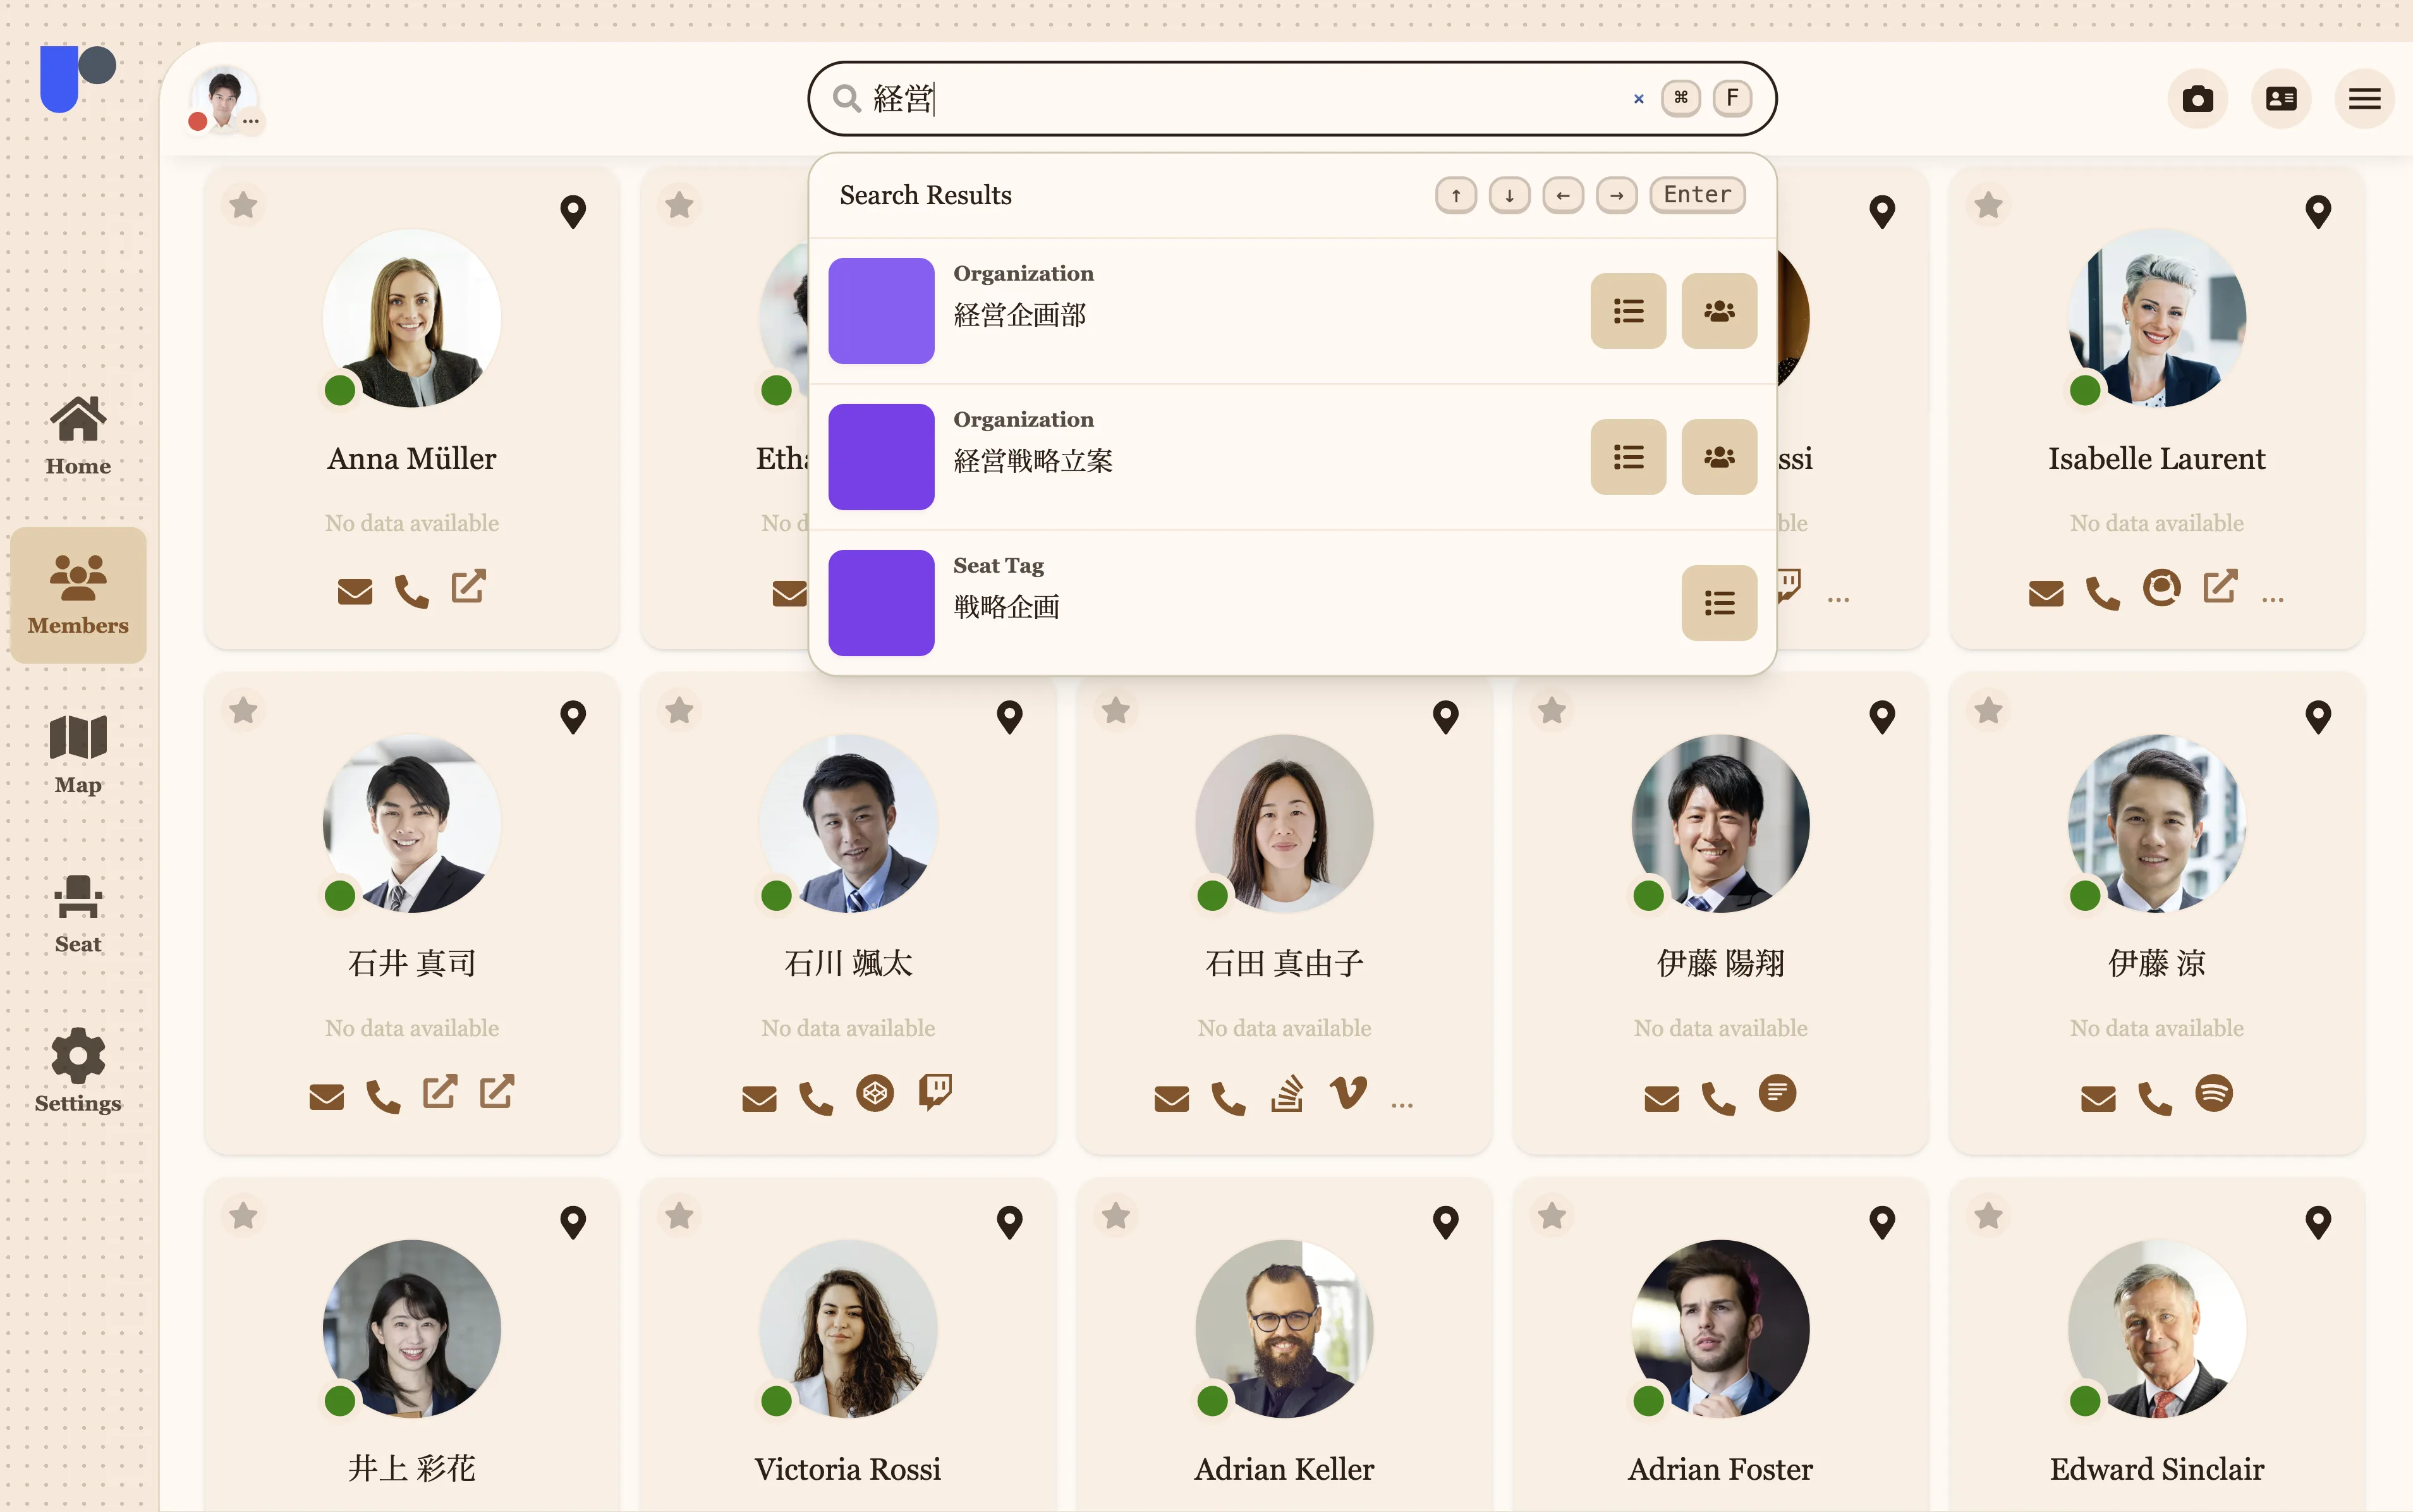Open CodePen link for 石川 颯太
Screen dimensions: 2413x1512
[875, 1093]
